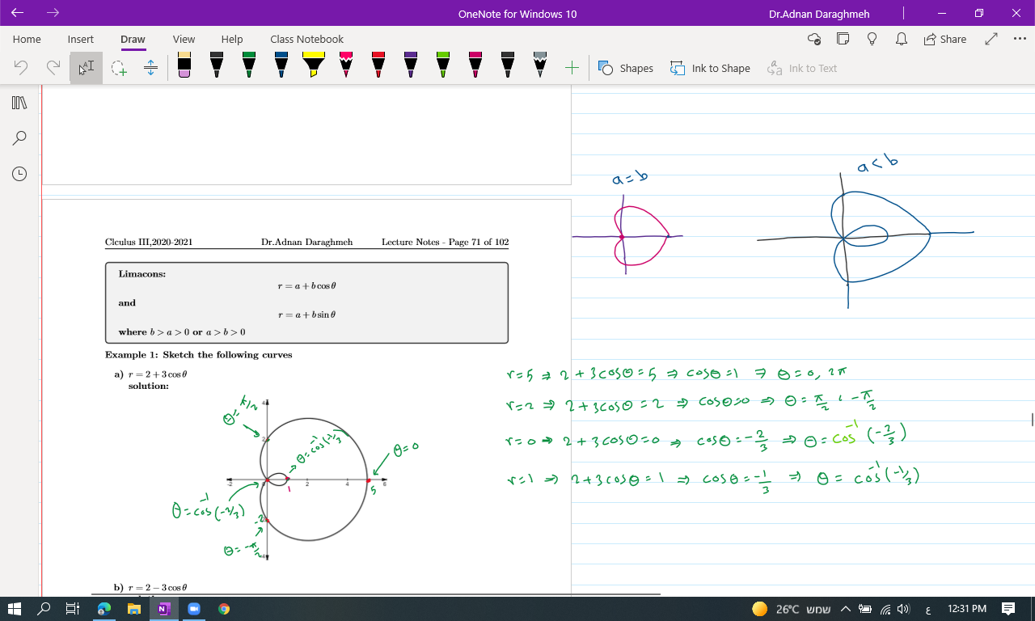Select the yellow highlighter

[314, 65]
